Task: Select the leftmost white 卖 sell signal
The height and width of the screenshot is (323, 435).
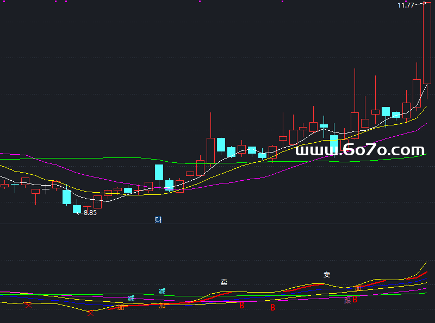Action: point(224,282)
